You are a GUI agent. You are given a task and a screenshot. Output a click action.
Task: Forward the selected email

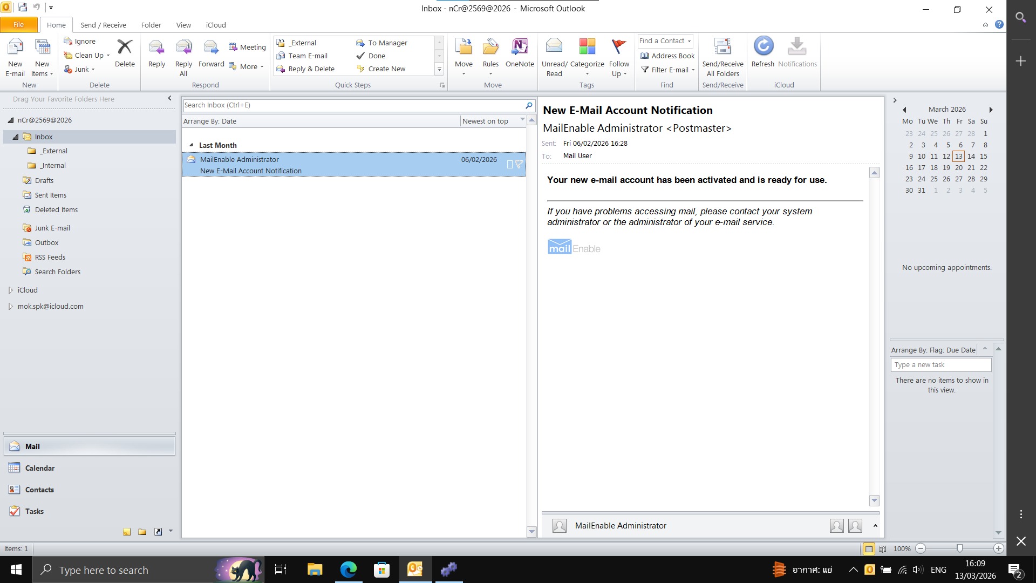[x=211, y=49]
